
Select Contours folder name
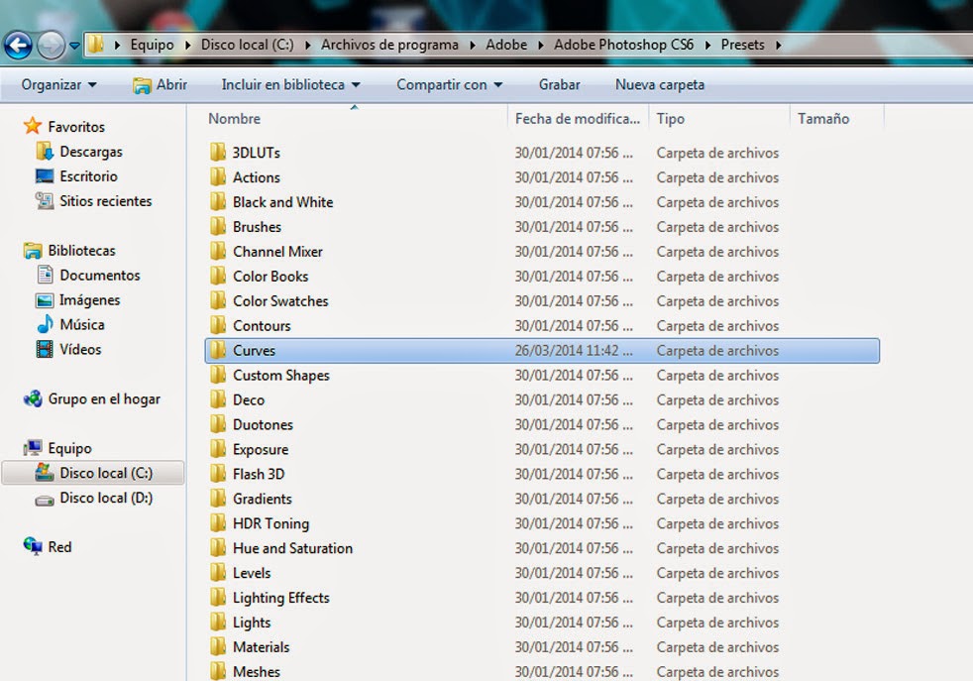tap(262, 326)
